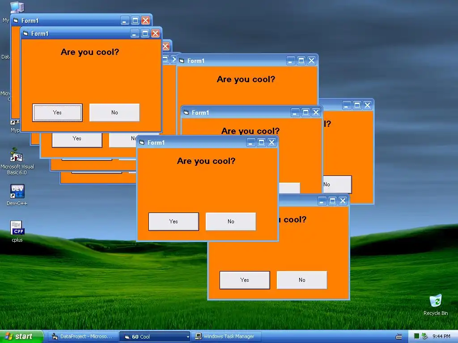Minimize the lowest-right orange window showing "cool?"
Viewport: 458px width, 343px height.
pyautogui.click(x=322, y=201)
